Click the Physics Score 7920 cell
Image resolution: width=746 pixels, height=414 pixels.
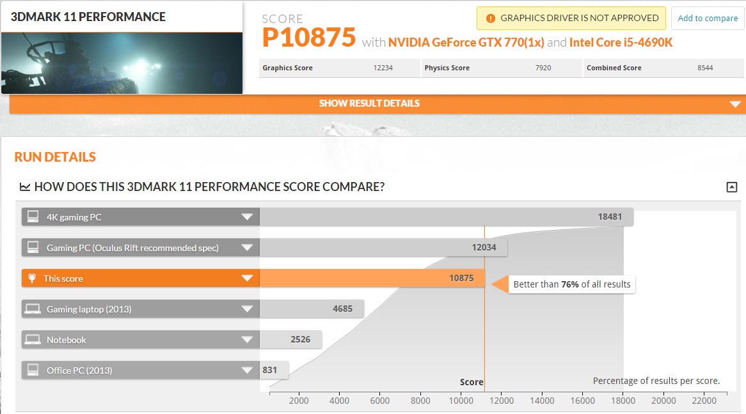pos(502,68)
